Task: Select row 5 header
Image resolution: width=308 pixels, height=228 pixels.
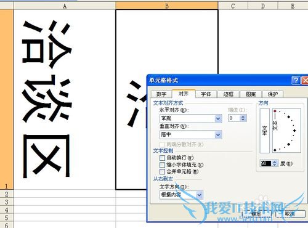Action: [x=7, y=218]
